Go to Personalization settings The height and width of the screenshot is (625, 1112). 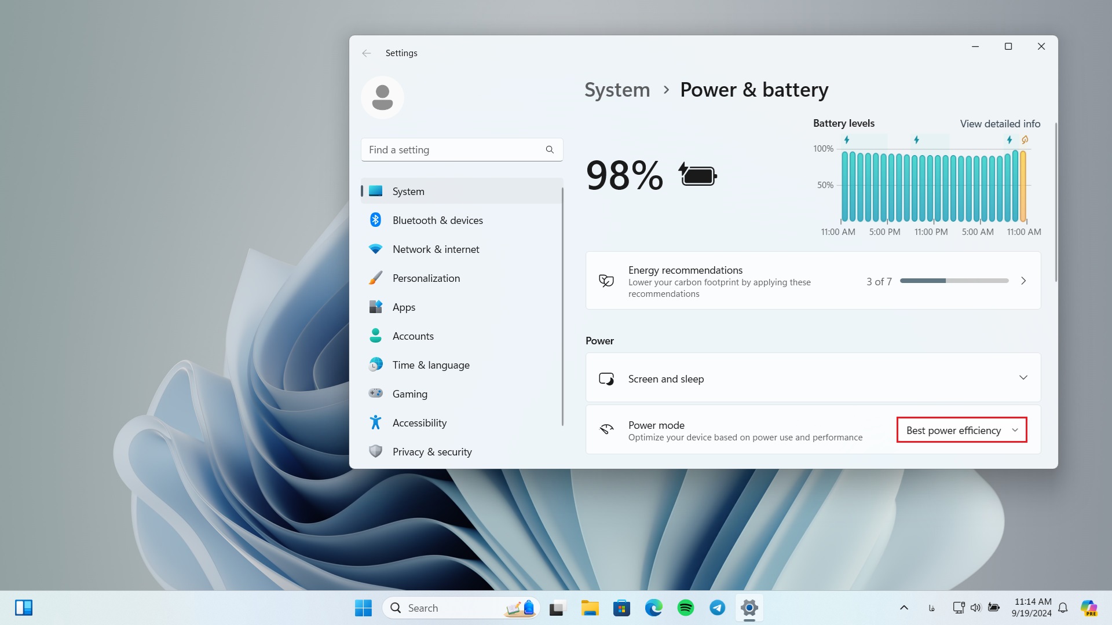pyautogui.click(x=426, y=278)
